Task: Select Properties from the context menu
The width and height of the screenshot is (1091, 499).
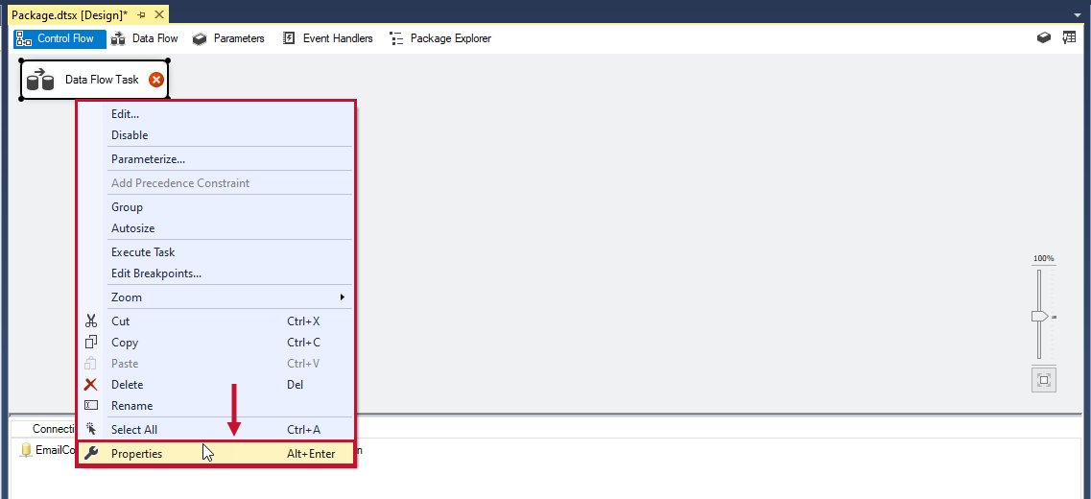Action: point(136,454)
